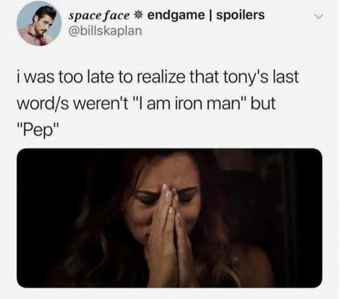Select the "space face" display name
The height and width of the screenshot is (299, 340).
coord(99,15)
